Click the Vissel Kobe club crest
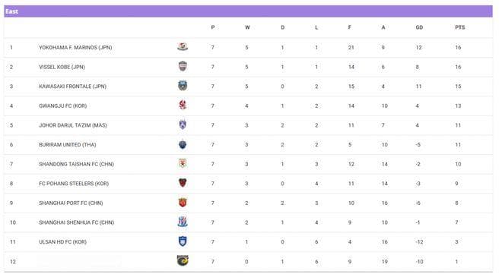Image resolution: width=502 pixels, height=274 pixels. pyautogui.click(x=183, y=67)
